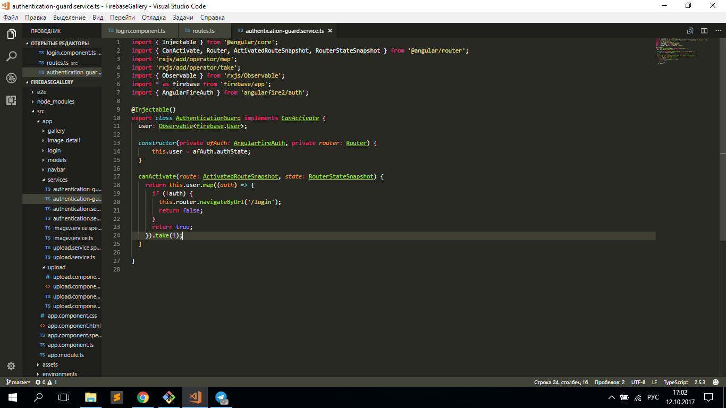
Task: Expand the environments folder
Action: pos(60,374)
